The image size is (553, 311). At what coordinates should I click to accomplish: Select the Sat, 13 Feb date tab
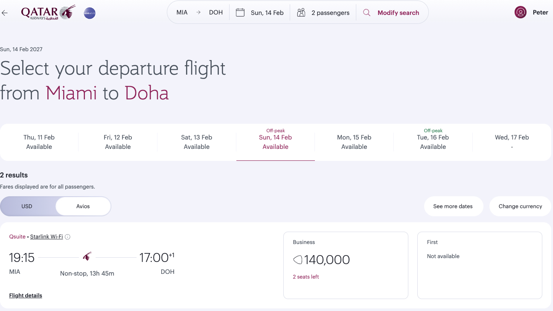coord(197,142)
